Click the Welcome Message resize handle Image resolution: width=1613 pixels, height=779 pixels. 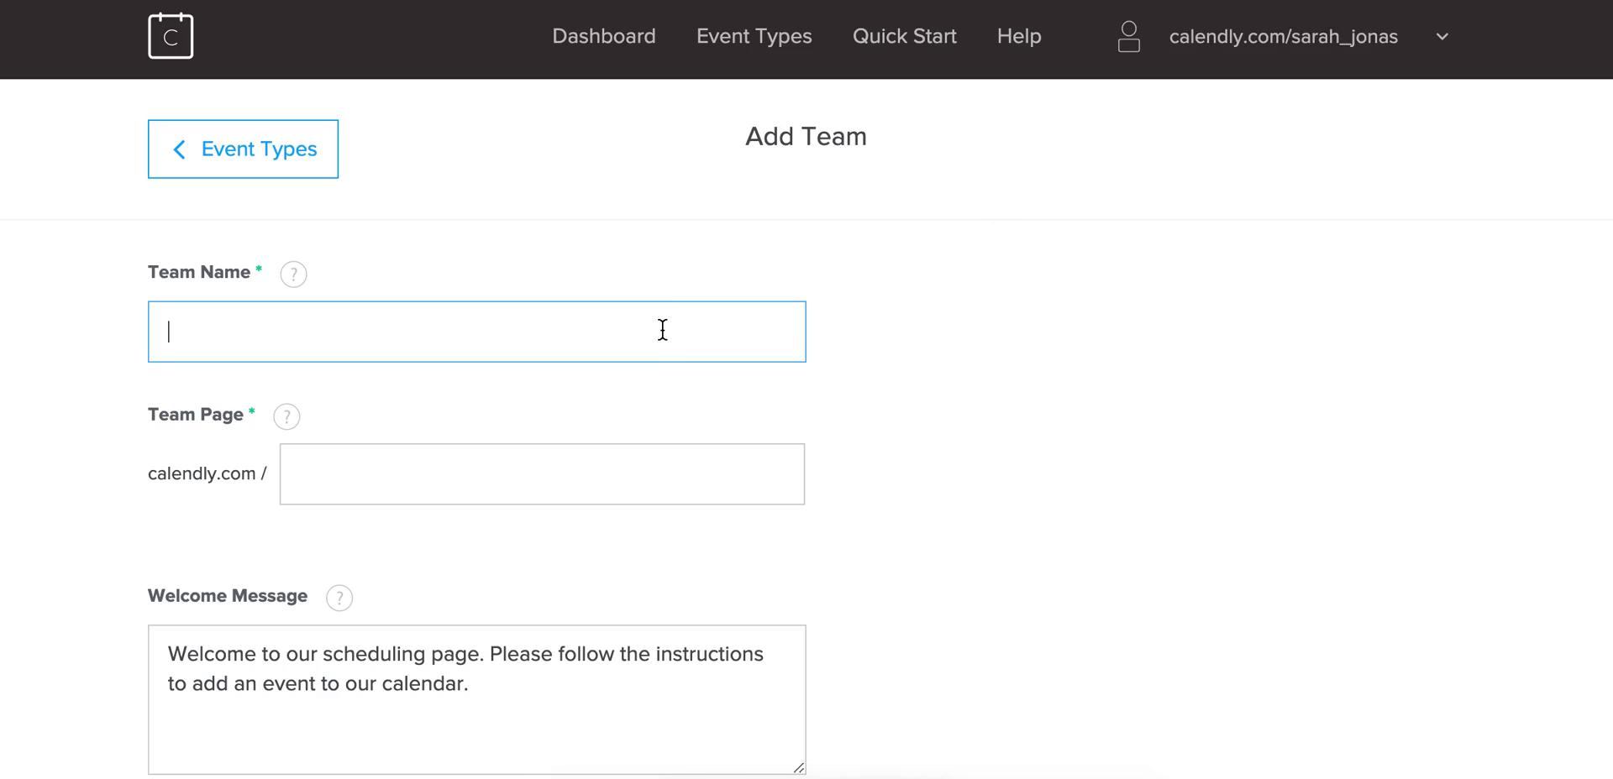[799, 767]
